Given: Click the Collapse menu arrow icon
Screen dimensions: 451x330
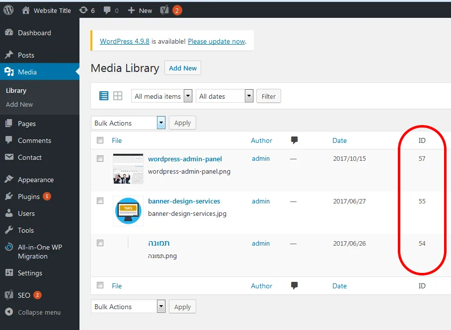Looking at the screenshot, I should point(9,312).
